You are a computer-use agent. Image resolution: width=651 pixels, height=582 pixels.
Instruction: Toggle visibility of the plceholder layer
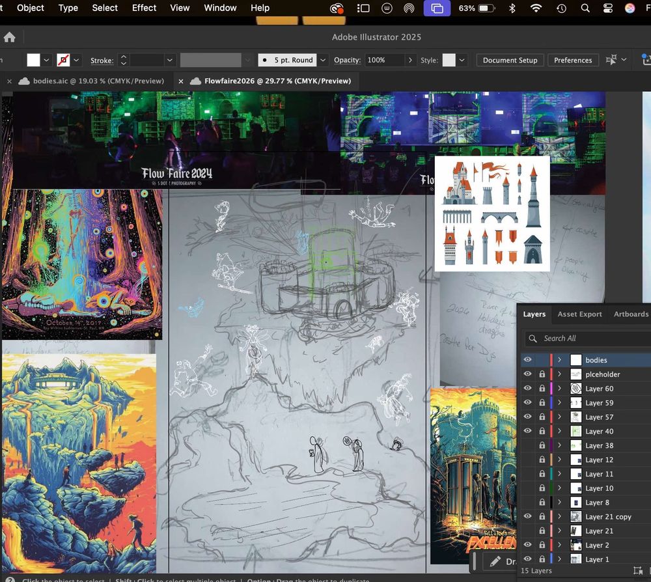[x=527, y=374]
